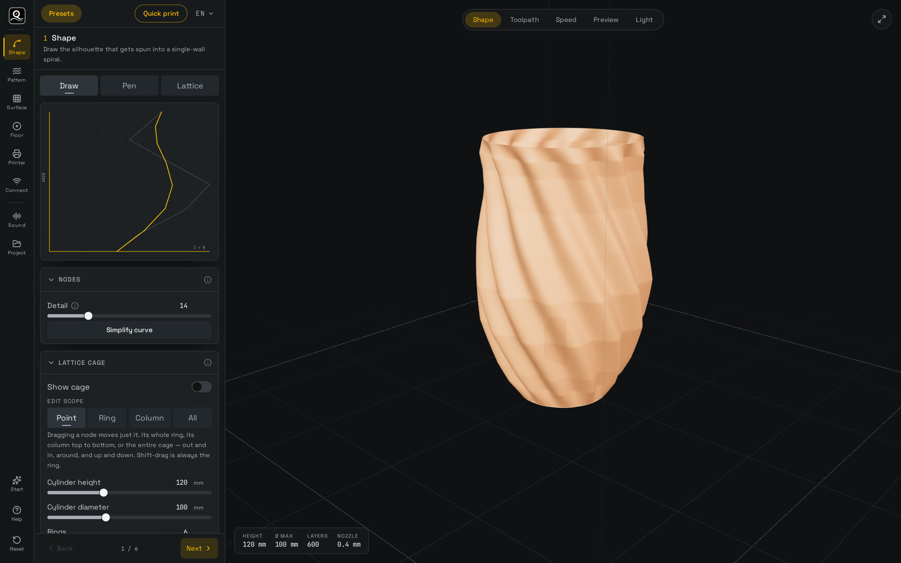Switch to the Lattice tab
The width and height of the screenshot is (901, 563).
click(x=190, y=86)
